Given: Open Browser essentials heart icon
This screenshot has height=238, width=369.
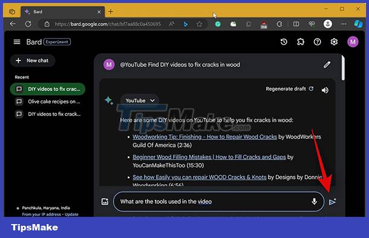Looking at the screenshot, I should click(312, 24).
